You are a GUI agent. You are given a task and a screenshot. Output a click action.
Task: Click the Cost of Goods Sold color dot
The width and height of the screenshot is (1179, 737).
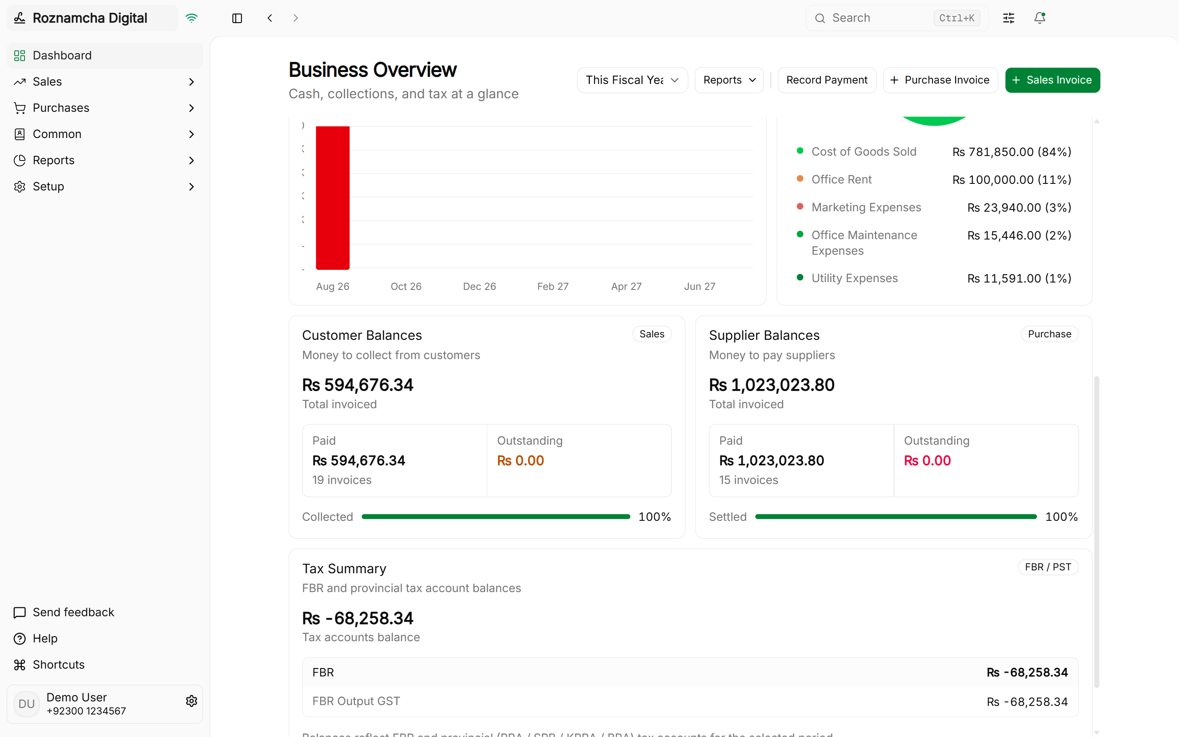800,151
